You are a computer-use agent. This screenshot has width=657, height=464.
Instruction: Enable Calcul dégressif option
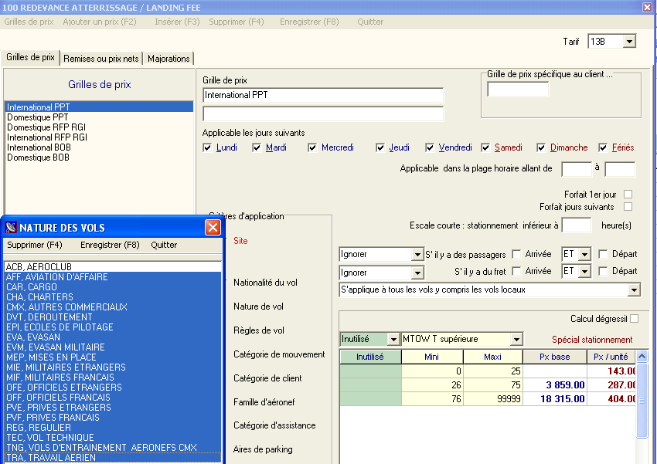[x=634, y=319]
